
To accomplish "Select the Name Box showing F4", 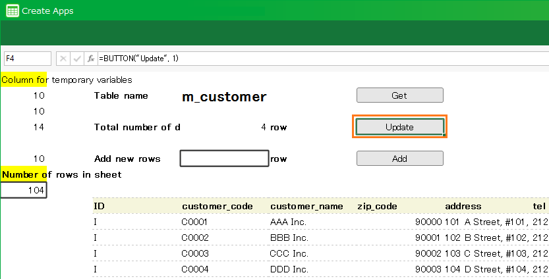I will pos(27,59).
